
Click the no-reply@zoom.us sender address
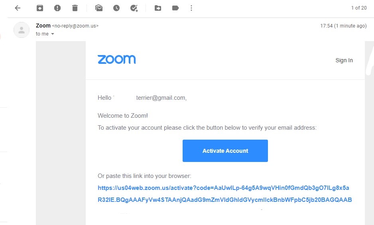[x=75, y=26]
